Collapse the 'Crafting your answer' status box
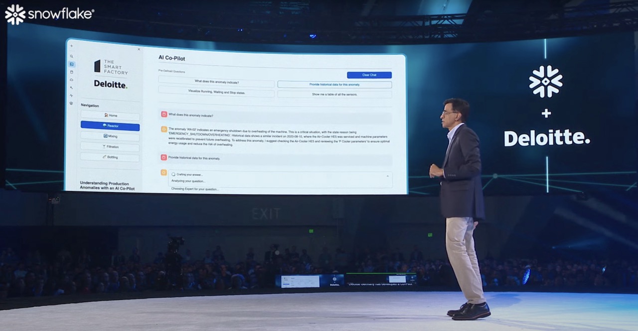Viewport: 638px width, 331px height. pos(387,176)
